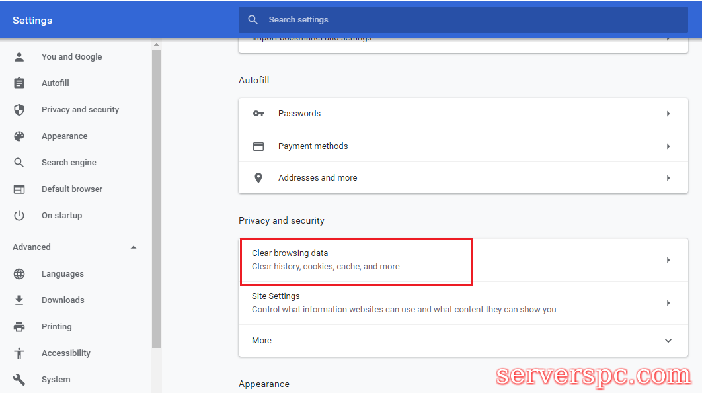Collapse the Advanced section in sidebar

pyautogui.click(x=134, y=247)
